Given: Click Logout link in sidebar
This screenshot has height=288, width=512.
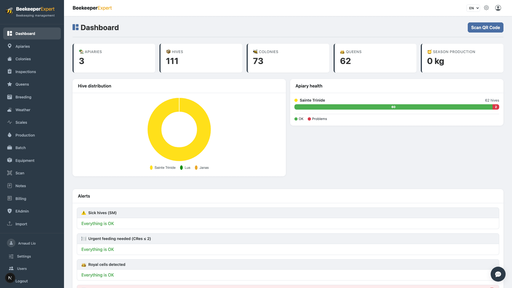Looking at the screenshot, I should (x=22, y=281).
